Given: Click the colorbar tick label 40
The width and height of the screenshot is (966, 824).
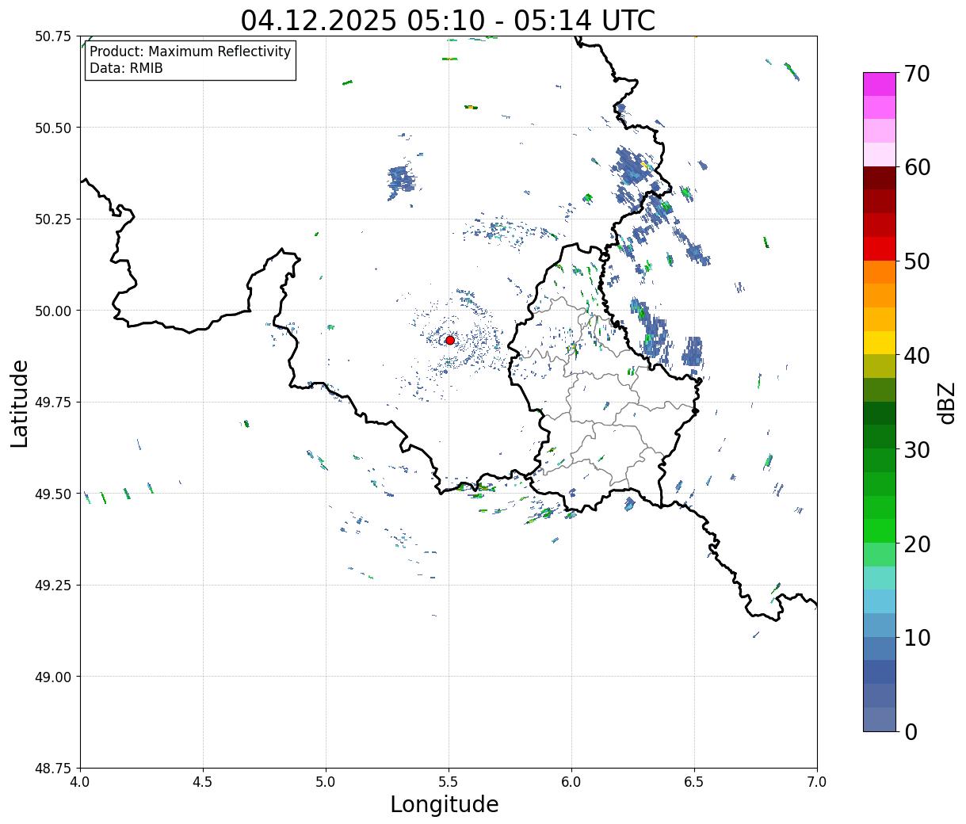Looking at the screenshot, I should 916,356.
